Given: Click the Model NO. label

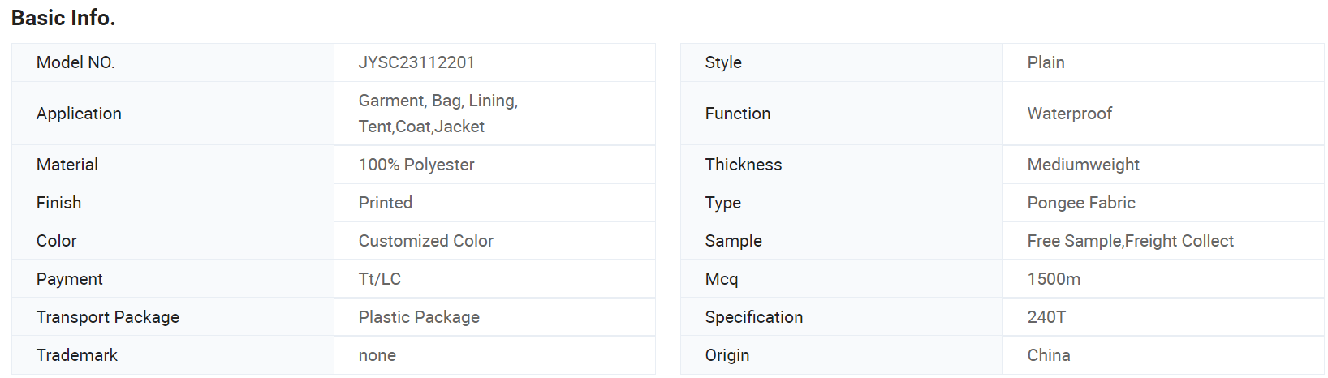Looking at the screenshot, I should point(75,62).
